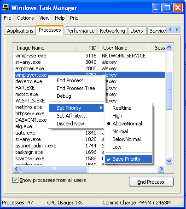The image size is (186, 209).
Task: Open the View menu
Action: tap(44, 18)
